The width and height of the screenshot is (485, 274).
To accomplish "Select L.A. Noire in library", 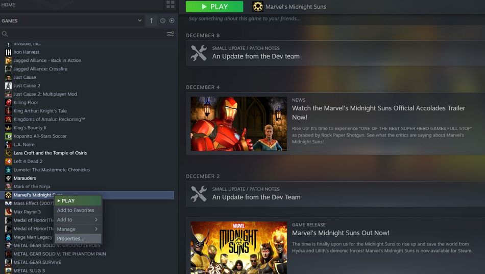I will pos(24,144).
